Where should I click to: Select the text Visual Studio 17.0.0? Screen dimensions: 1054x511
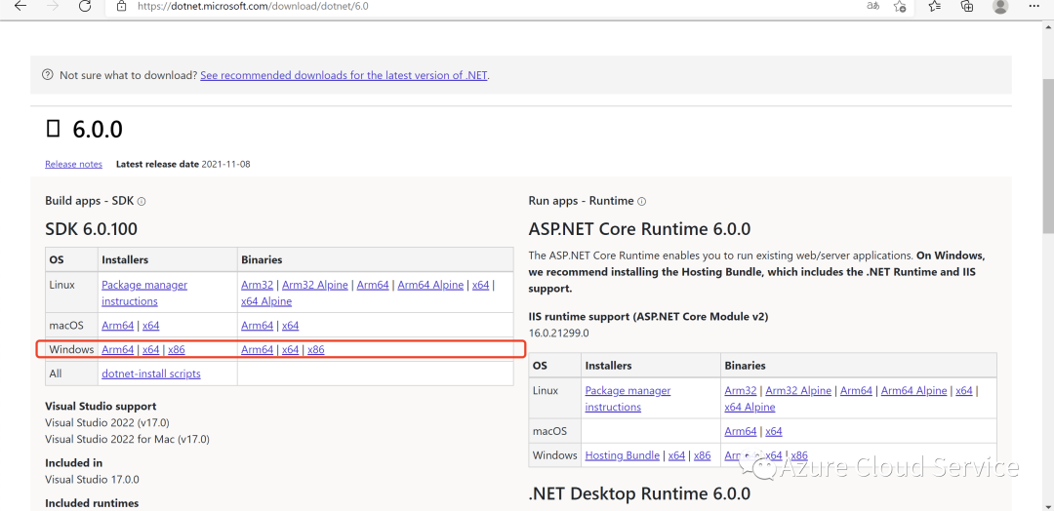pyautogui.click(x=92, y=480)
